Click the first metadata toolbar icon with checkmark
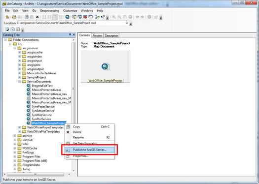The height and width of the screenshot is (184, 259). tap(7, 30)
